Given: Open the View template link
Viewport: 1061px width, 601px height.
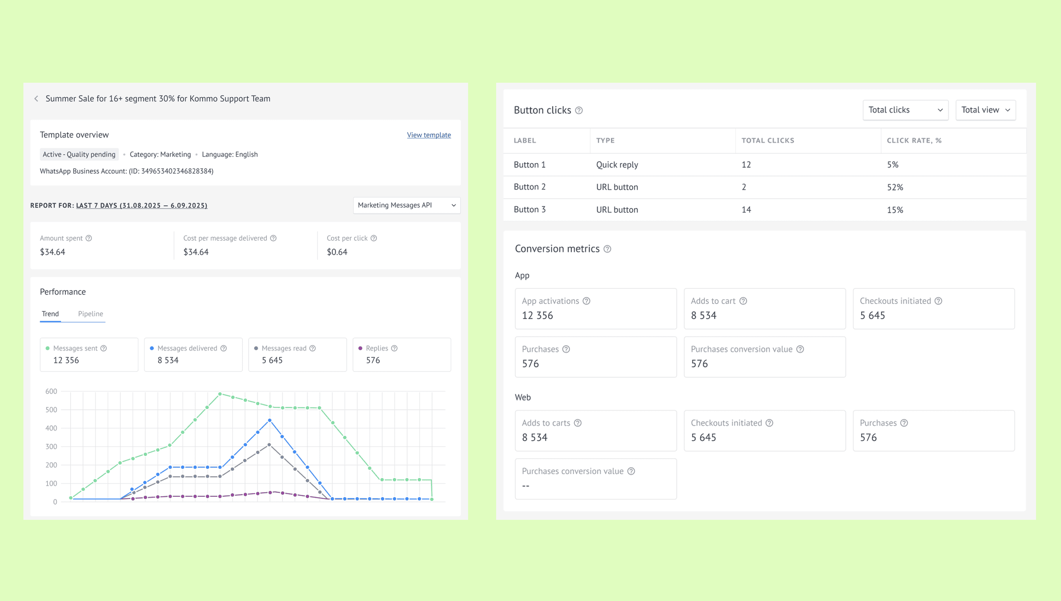Looking at the screenshot, I should 429,135.
